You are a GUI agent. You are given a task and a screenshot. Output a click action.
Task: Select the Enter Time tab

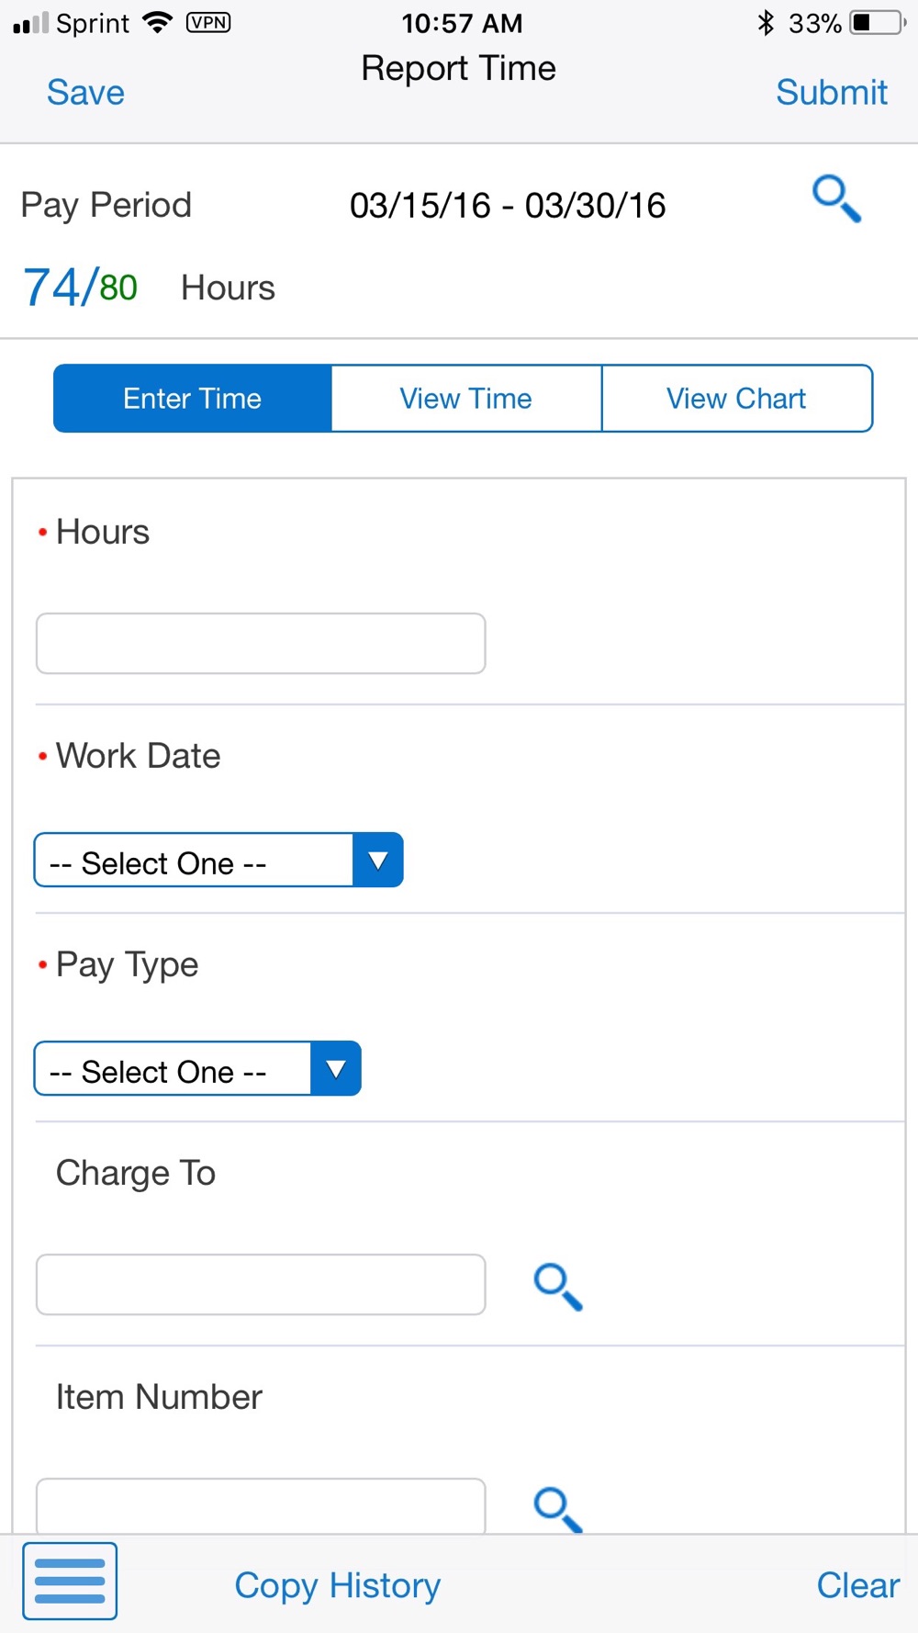click(193, 399)
